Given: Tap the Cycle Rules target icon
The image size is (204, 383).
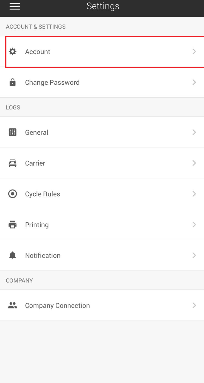Looking at the screenshot, I should click(13, 194).
